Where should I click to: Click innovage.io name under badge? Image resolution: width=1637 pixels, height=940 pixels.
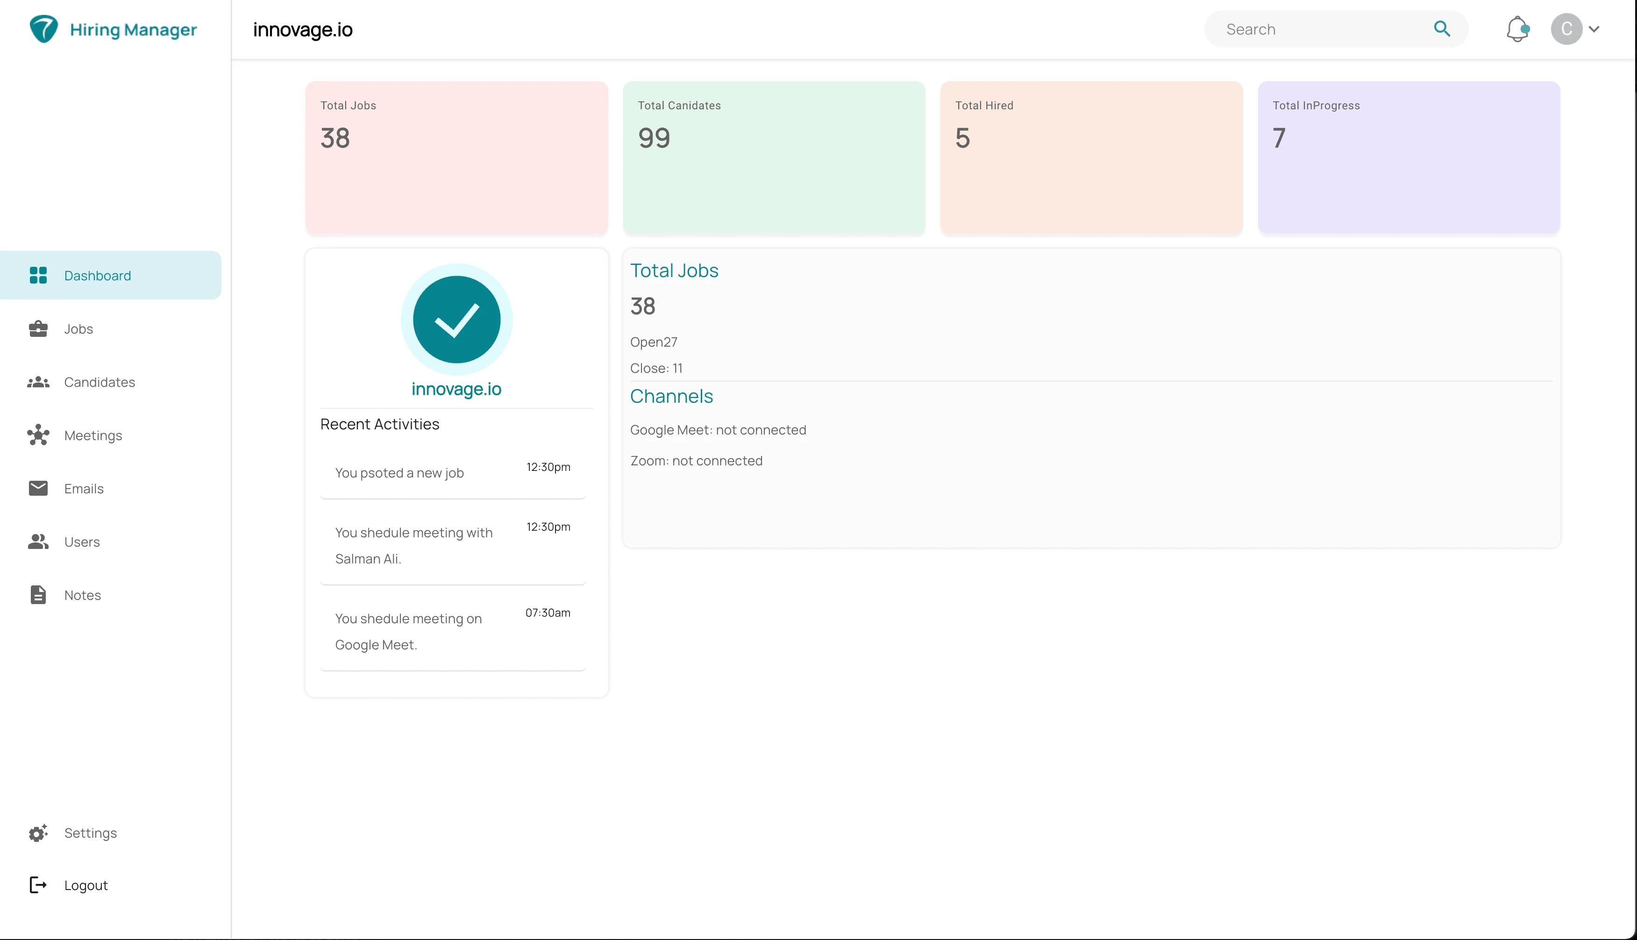pos(456,389)
